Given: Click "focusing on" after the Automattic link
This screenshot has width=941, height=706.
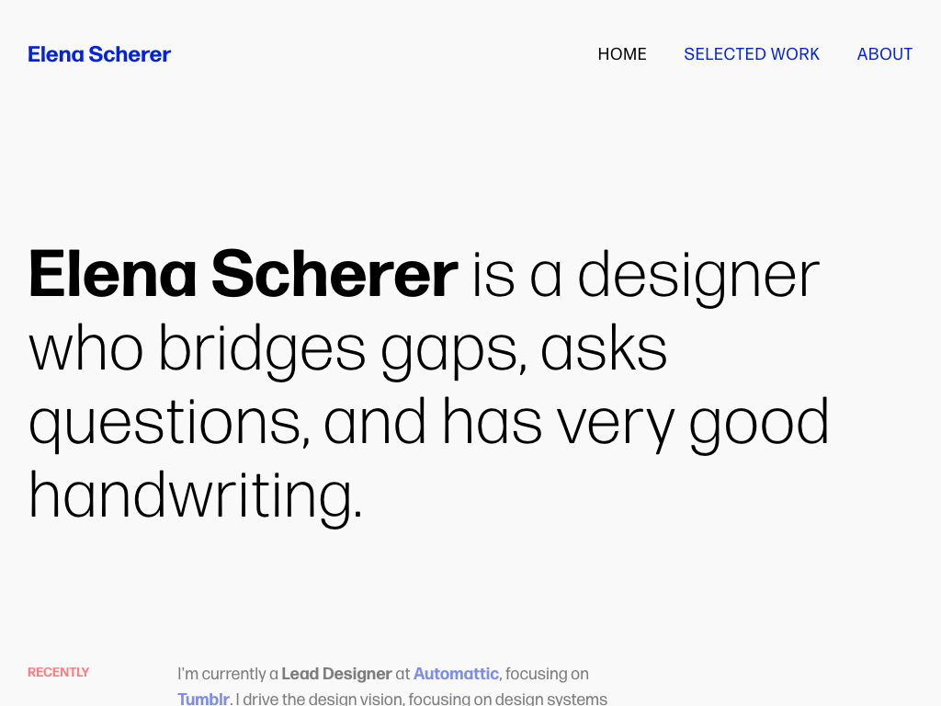Looking at the screenshot, I should (x=547, y=674).
